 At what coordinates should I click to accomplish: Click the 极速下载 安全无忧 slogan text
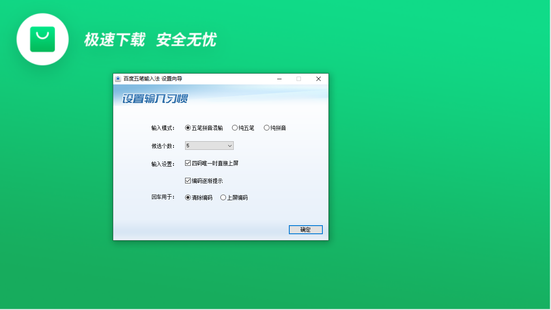coord(150,40)
